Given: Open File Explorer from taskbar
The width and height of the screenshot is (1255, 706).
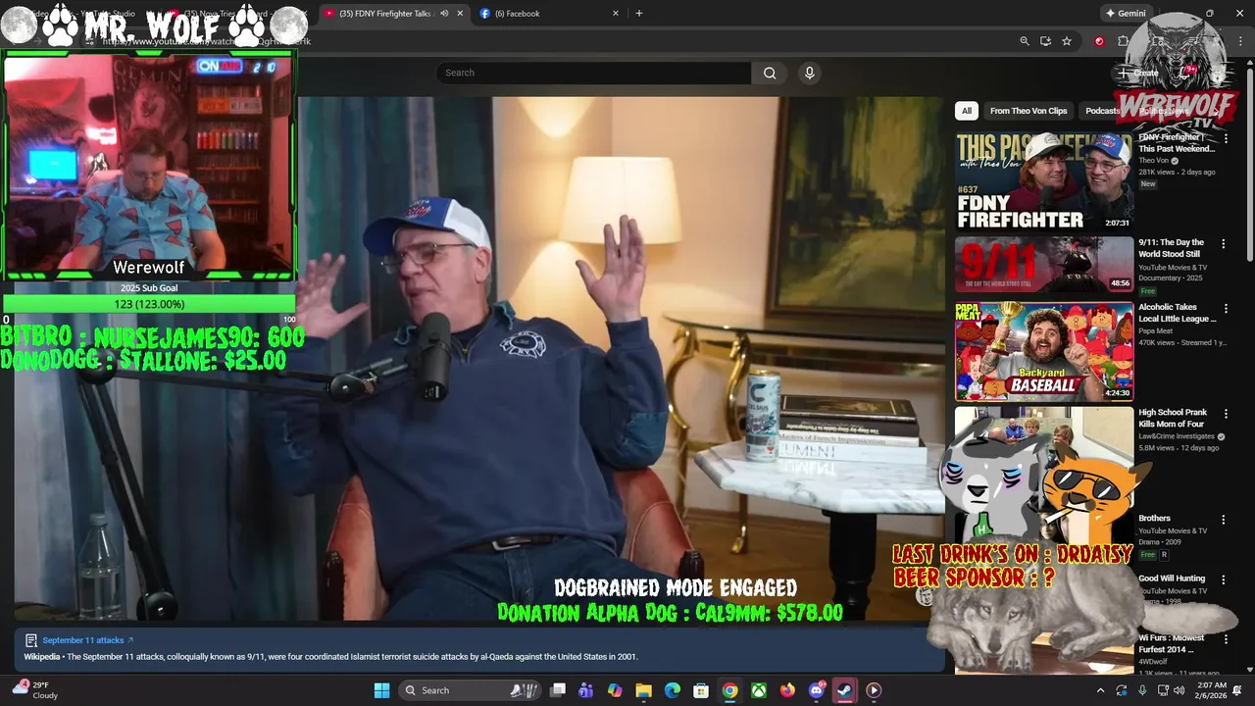Looking at the screenshot, I should tap(643, 690).
